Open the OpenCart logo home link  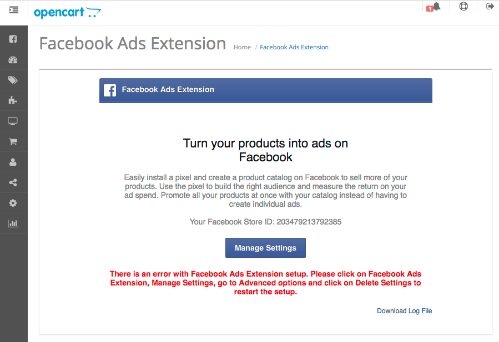[x=67, y=13]
